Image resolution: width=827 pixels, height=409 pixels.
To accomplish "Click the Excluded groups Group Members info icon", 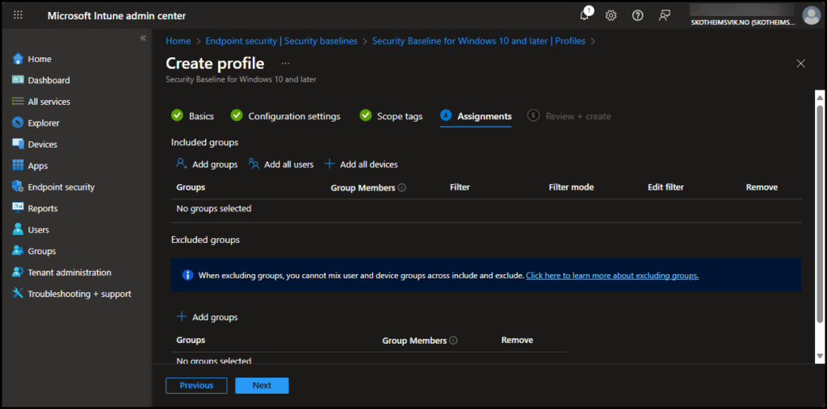I will [x=454, y=340].
